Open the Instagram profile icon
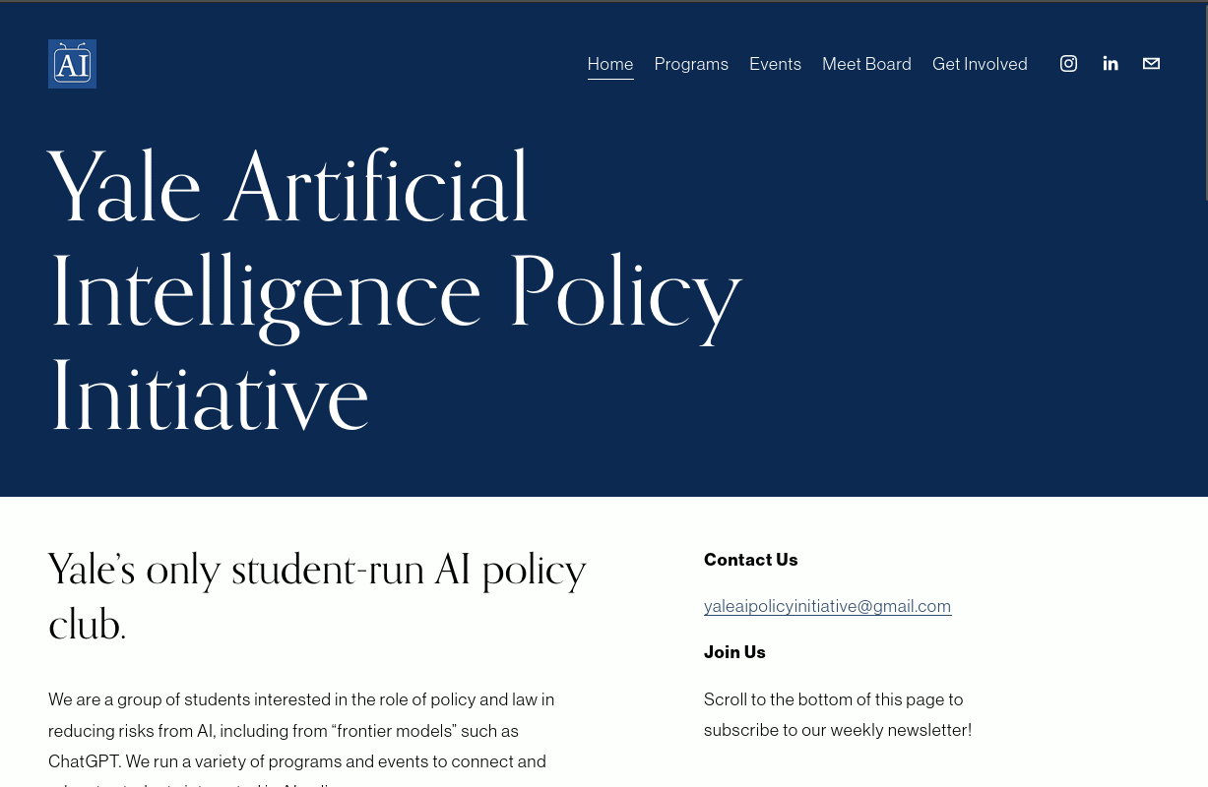The width and height of the screenshot is (1208, 787). pyautogui.click(x=1068, y=64)
